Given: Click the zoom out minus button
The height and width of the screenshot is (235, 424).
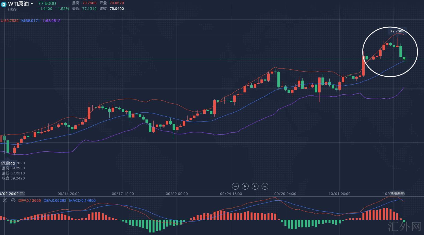Looking at the screenshot, I should point(235,186).
